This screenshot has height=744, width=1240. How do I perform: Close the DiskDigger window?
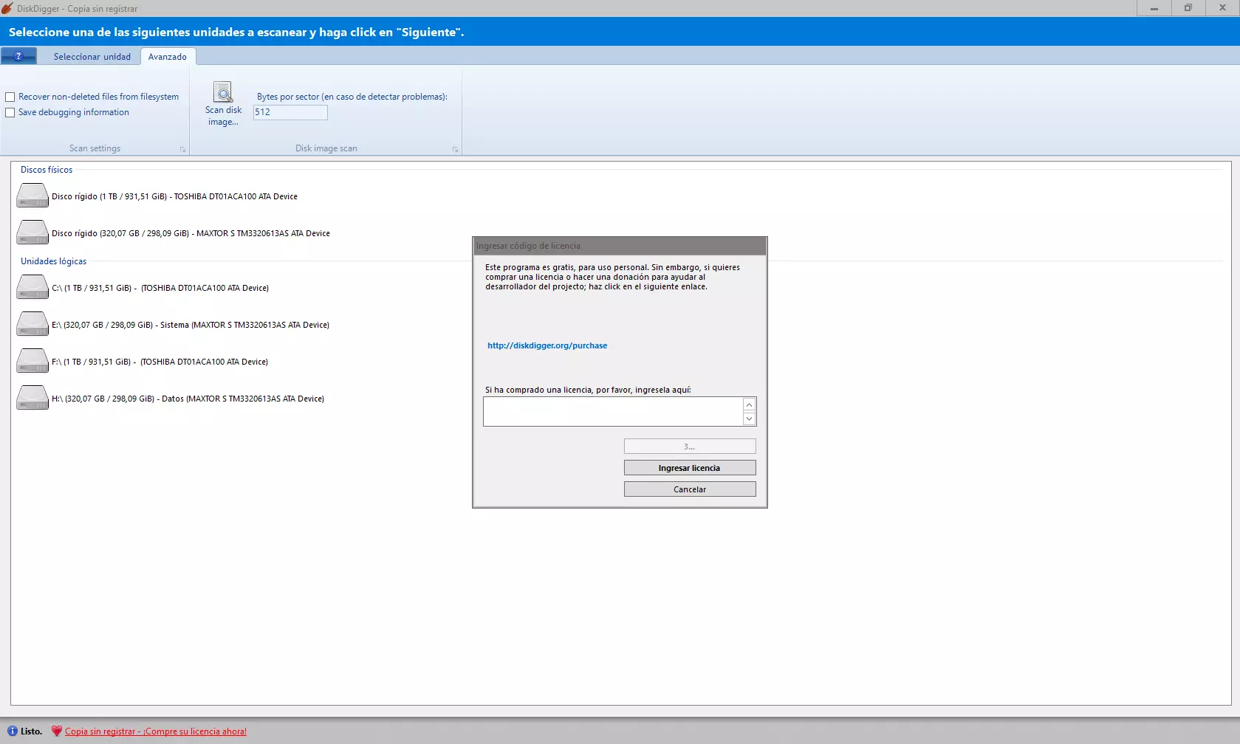coord(1222,8)
